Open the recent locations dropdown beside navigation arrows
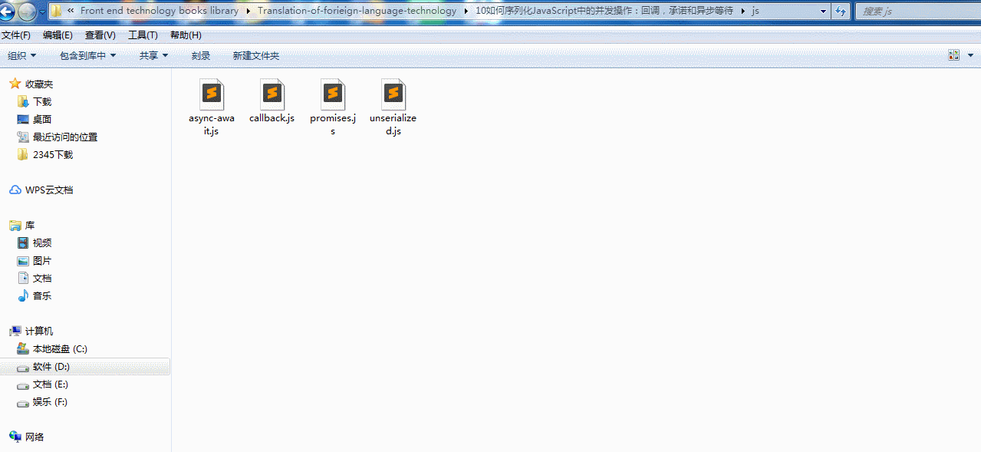Screen dimensions: 981x452 (42, 12)
